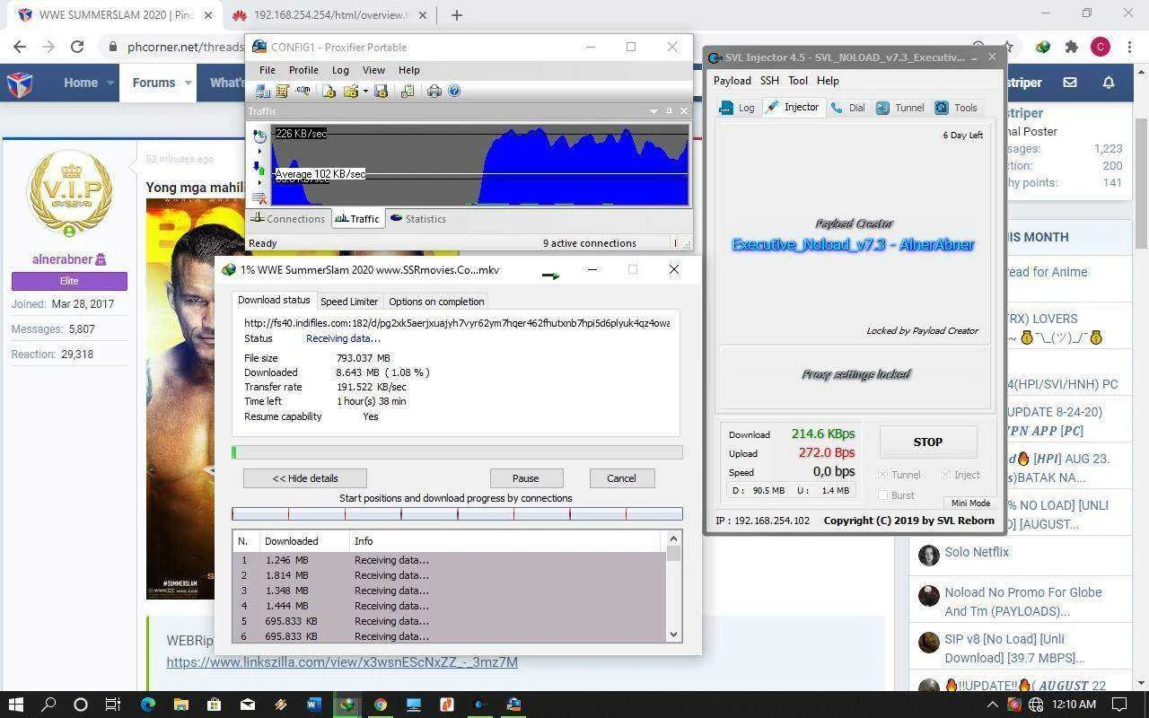Switch to Proxifier Connections tab
1149x718 pixels.
coord(287,219)
